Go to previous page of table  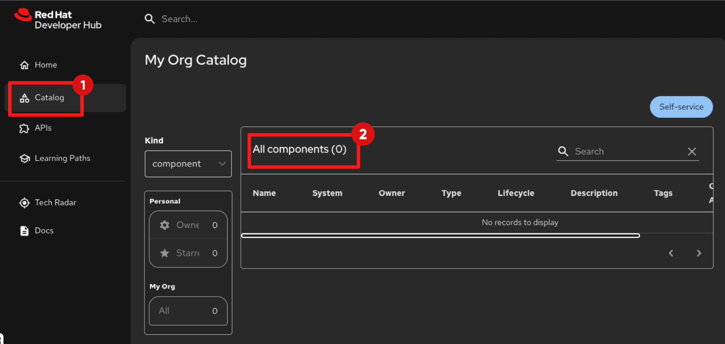tap(671, 253)
